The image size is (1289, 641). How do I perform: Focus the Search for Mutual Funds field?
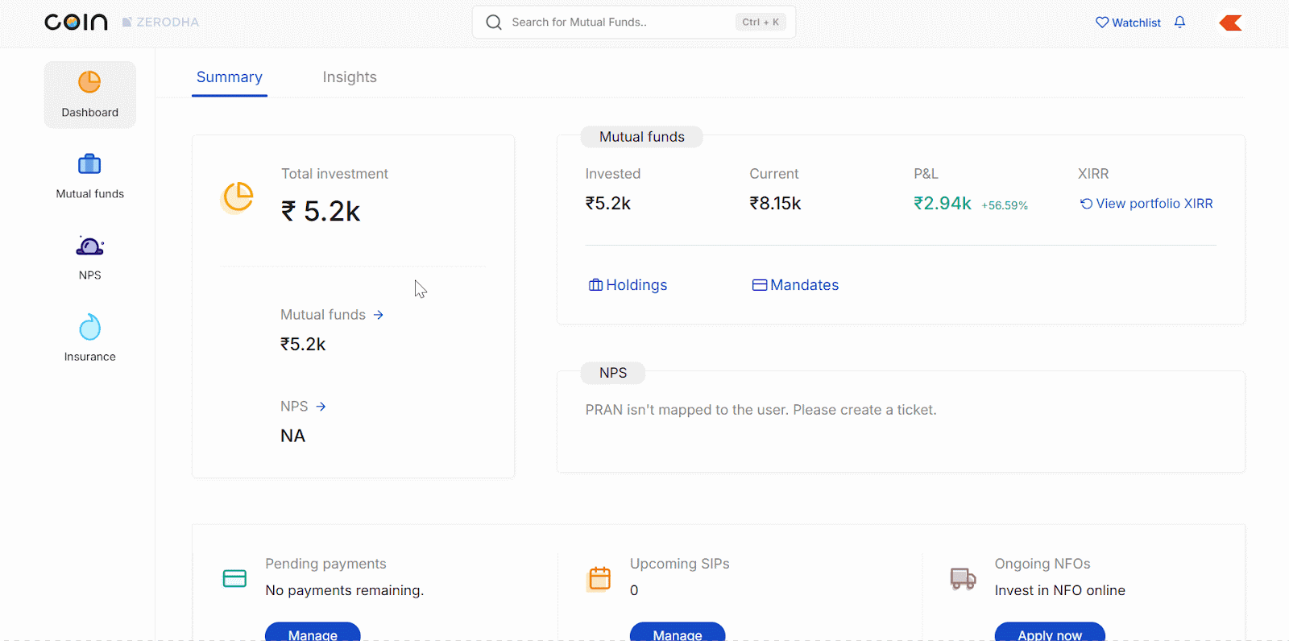click(612, 23)
